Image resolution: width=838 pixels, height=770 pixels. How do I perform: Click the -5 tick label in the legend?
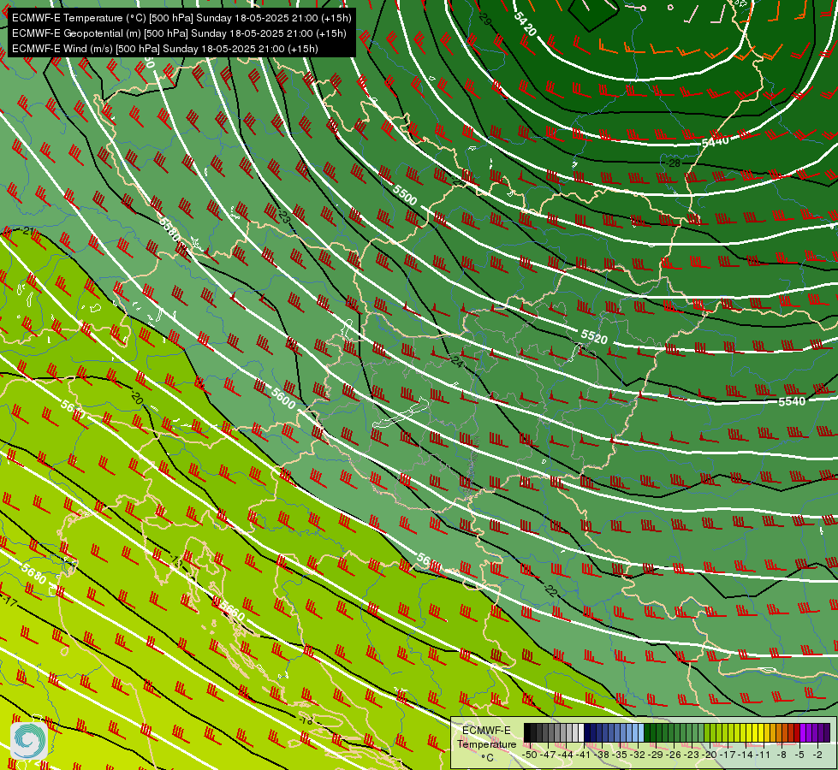(799, 755)
